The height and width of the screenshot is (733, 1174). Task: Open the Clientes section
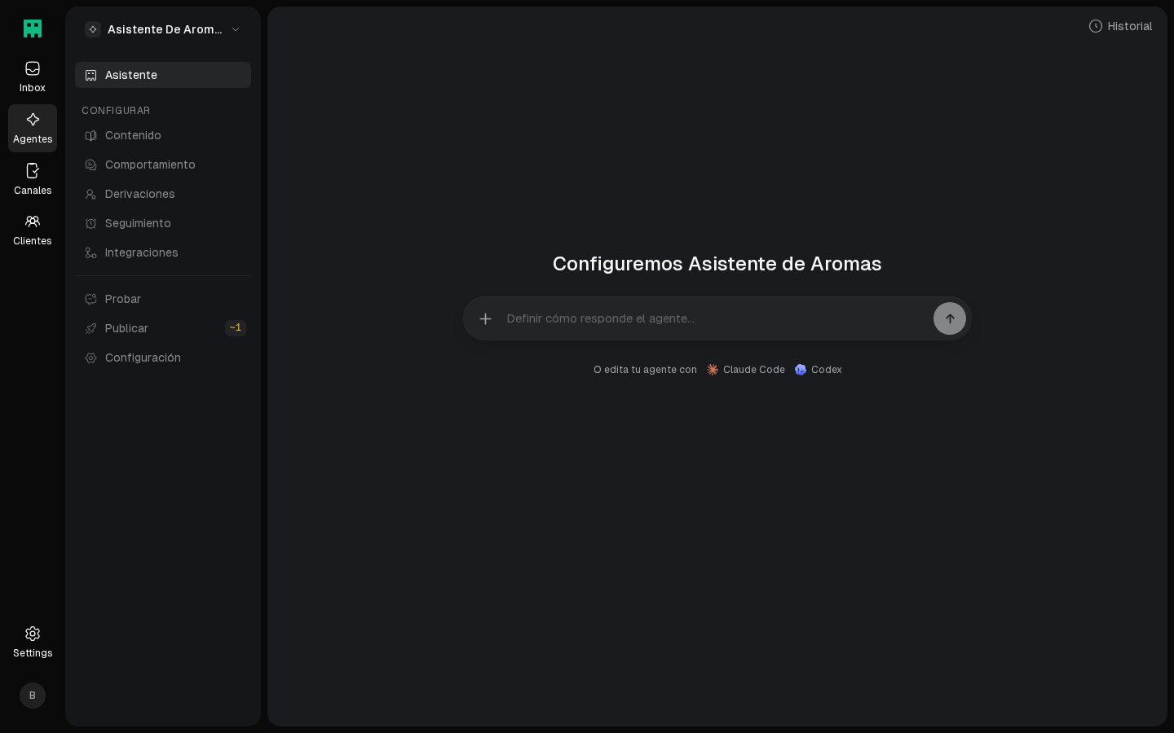pos(33,230)
